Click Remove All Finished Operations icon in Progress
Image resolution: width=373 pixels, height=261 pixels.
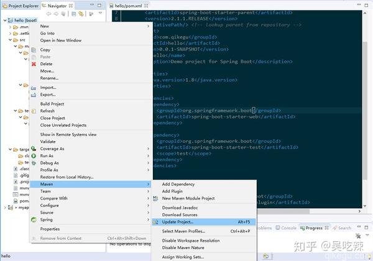click(358, 236)
